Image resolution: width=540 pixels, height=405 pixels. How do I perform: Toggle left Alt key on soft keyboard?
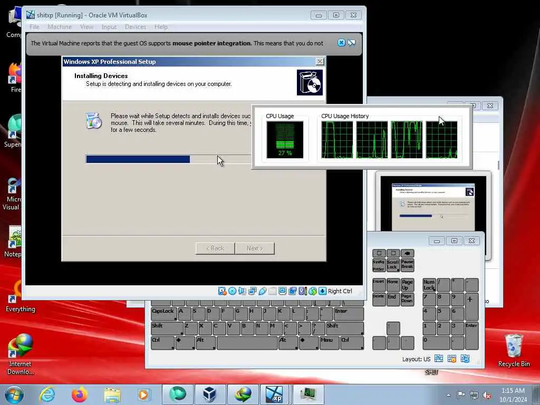point(206,343)
